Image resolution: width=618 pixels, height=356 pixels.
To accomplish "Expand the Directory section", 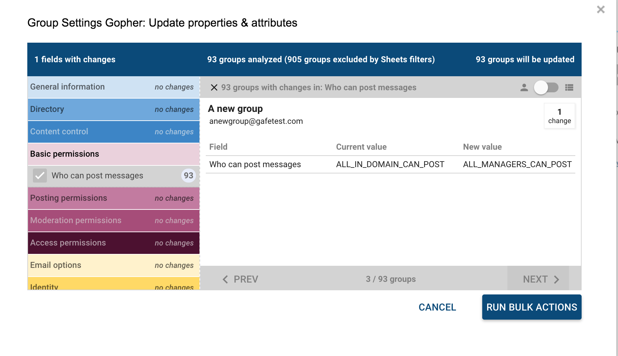I will (113, 109).
